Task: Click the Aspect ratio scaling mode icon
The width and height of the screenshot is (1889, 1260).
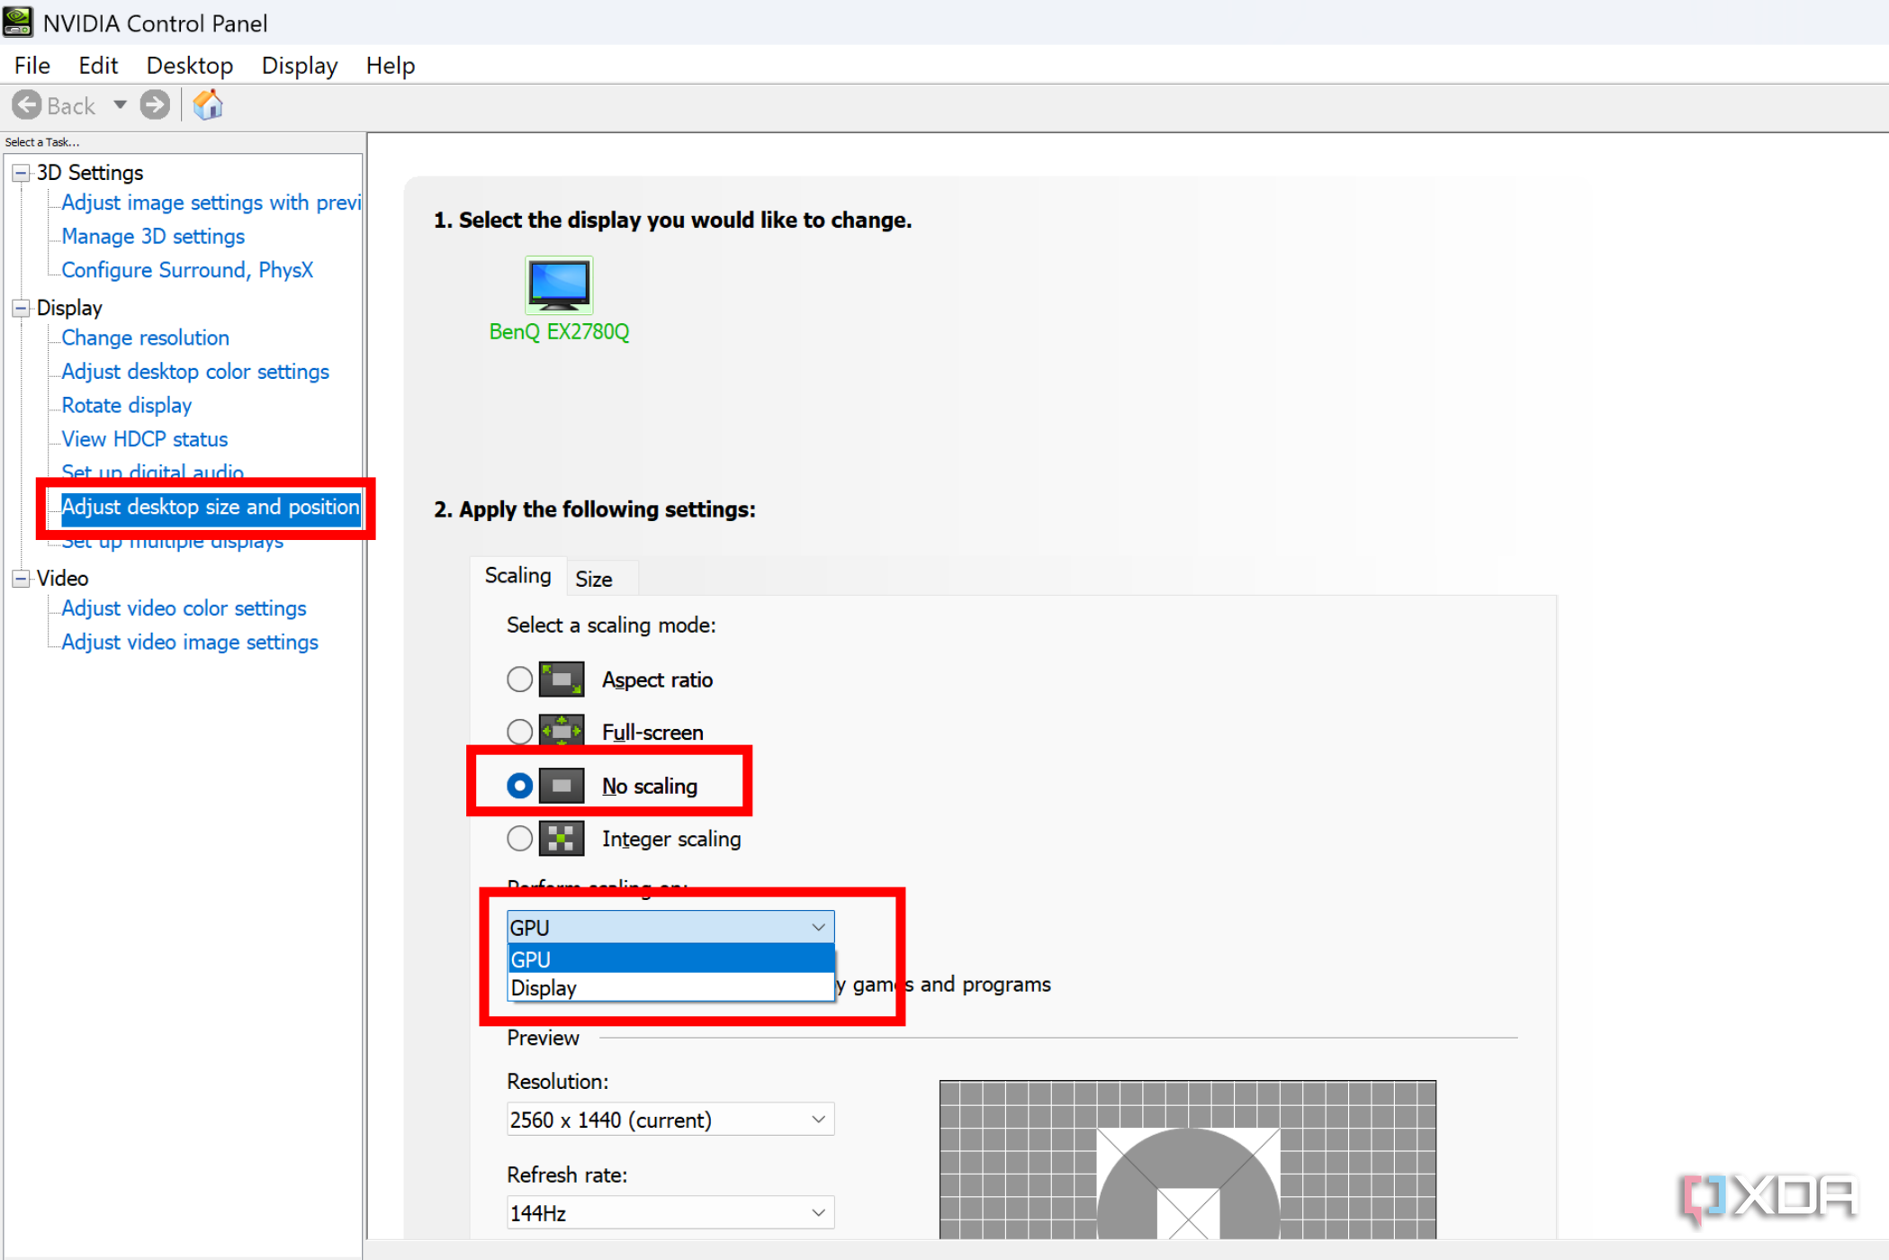Action: (562, 679)
